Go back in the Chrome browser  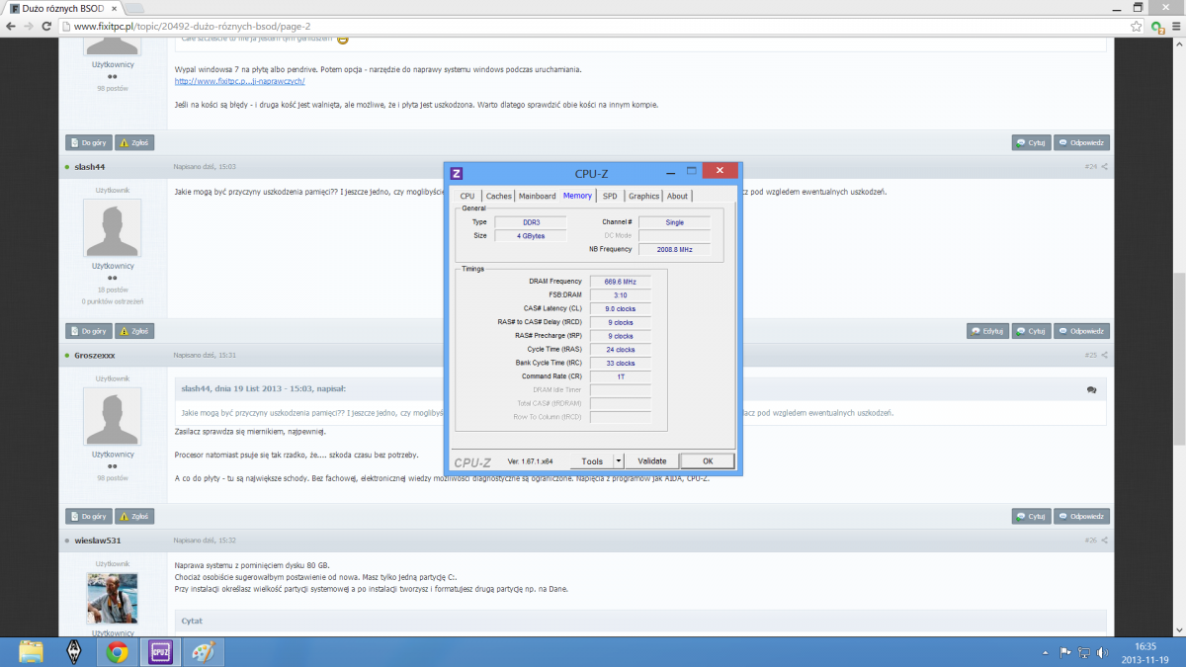11,26
